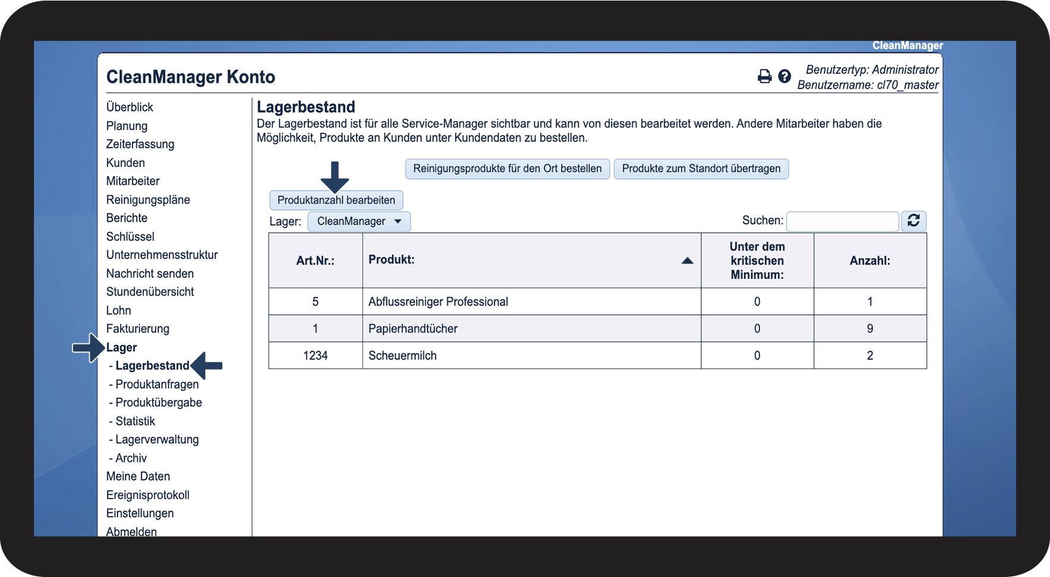The width and height of the screenshot is (1050, 577).
Task: Click the printer icon
Action: (x=764, y=77)
